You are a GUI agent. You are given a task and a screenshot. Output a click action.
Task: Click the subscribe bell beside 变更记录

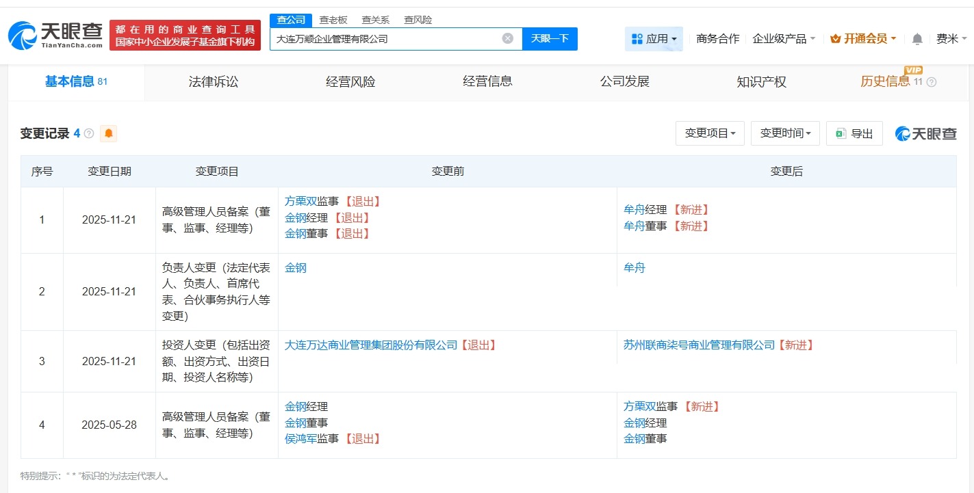click(110, 133)
